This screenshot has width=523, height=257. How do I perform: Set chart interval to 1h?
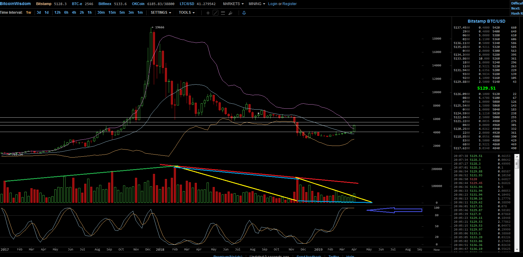click(90, 13)
